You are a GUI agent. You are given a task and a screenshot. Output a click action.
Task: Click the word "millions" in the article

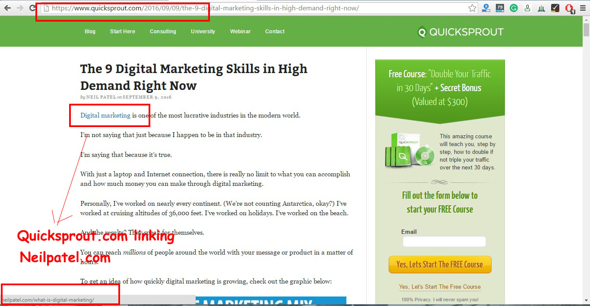tap(134, 252)
